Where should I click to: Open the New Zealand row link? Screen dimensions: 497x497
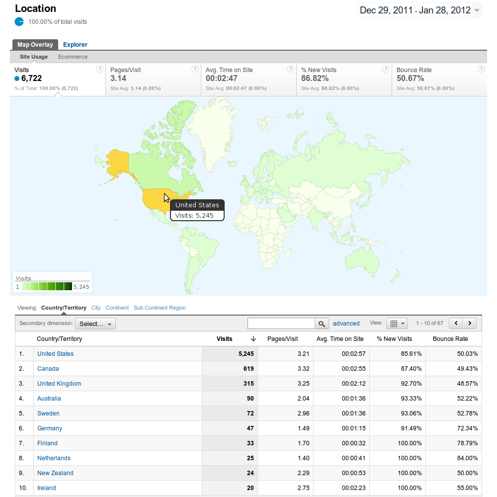pos(55,473)
